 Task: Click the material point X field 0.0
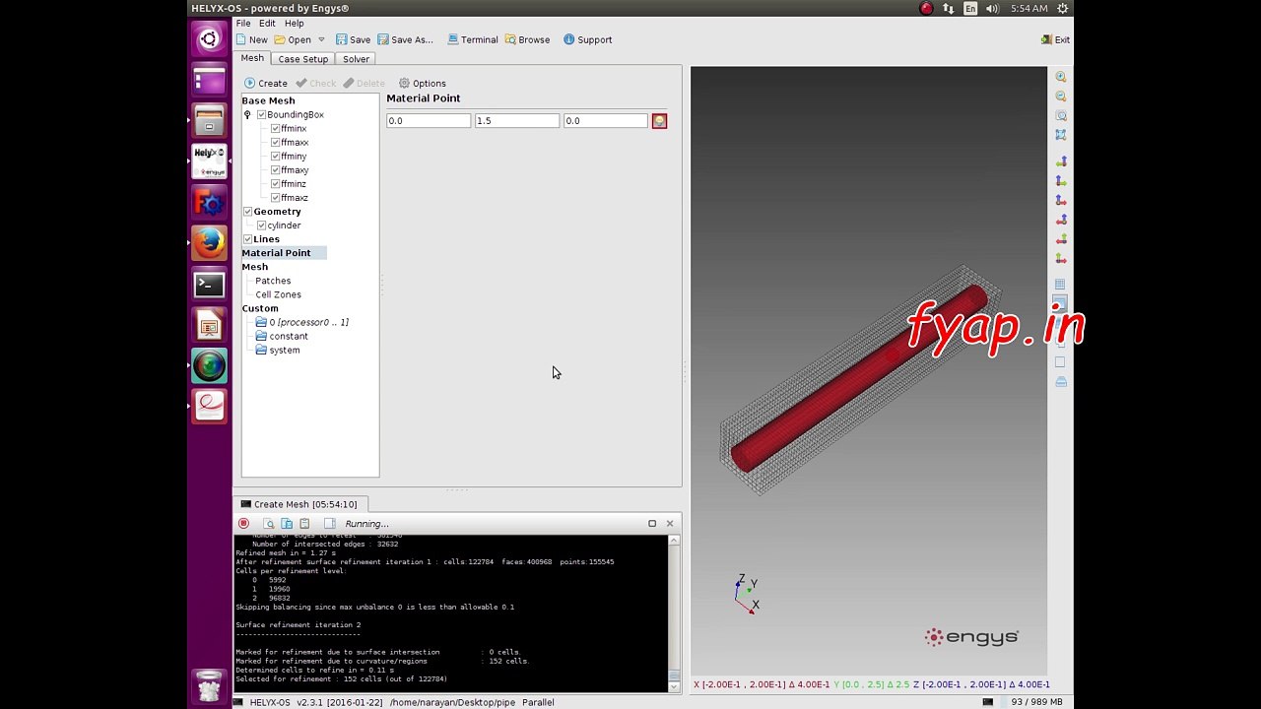click(429, 121)
